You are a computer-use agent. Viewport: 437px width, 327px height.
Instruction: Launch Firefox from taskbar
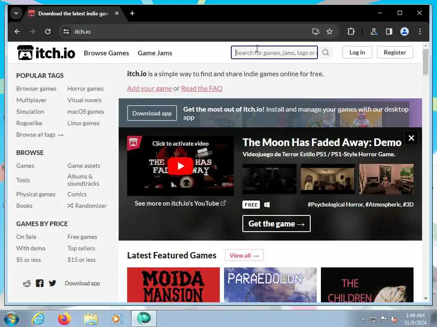point(64,318)
